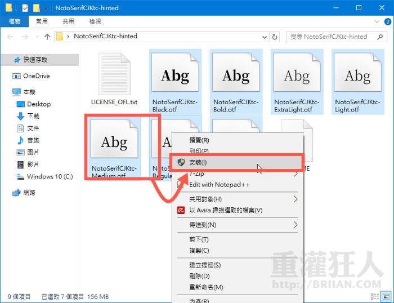
Task: Choose 建立捷徑(S) in context menu
Action: (238, 265)
